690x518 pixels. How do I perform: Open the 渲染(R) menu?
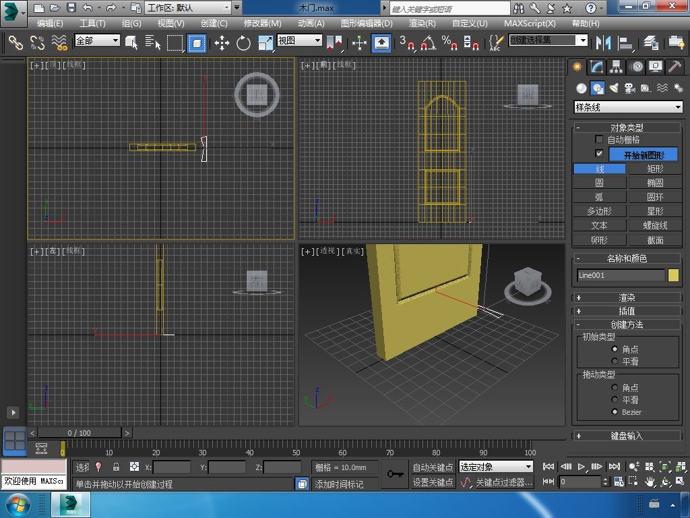pos(422,23)
